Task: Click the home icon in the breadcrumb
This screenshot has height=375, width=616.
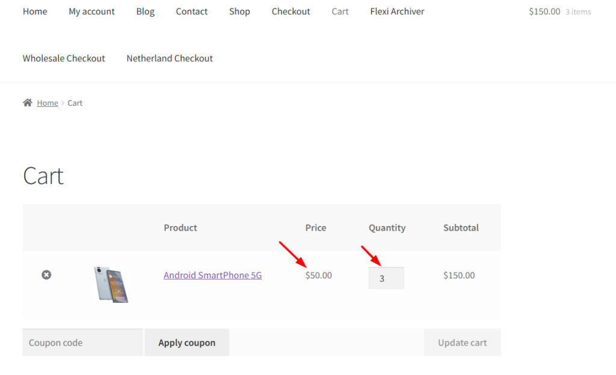Action: click(27, 102)
